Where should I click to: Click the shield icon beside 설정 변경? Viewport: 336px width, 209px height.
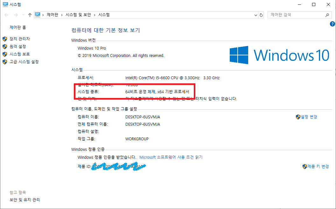(x=298, y=117)
